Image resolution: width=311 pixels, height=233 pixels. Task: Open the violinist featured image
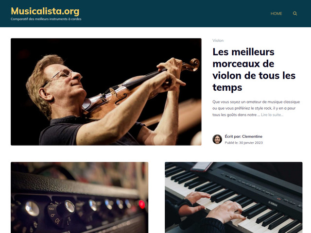coord(106,92)
